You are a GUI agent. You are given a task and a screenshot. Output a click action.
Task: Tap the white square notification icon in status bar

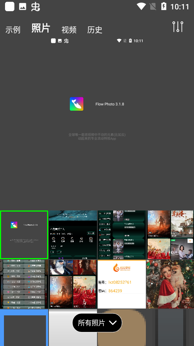point(10,6)
